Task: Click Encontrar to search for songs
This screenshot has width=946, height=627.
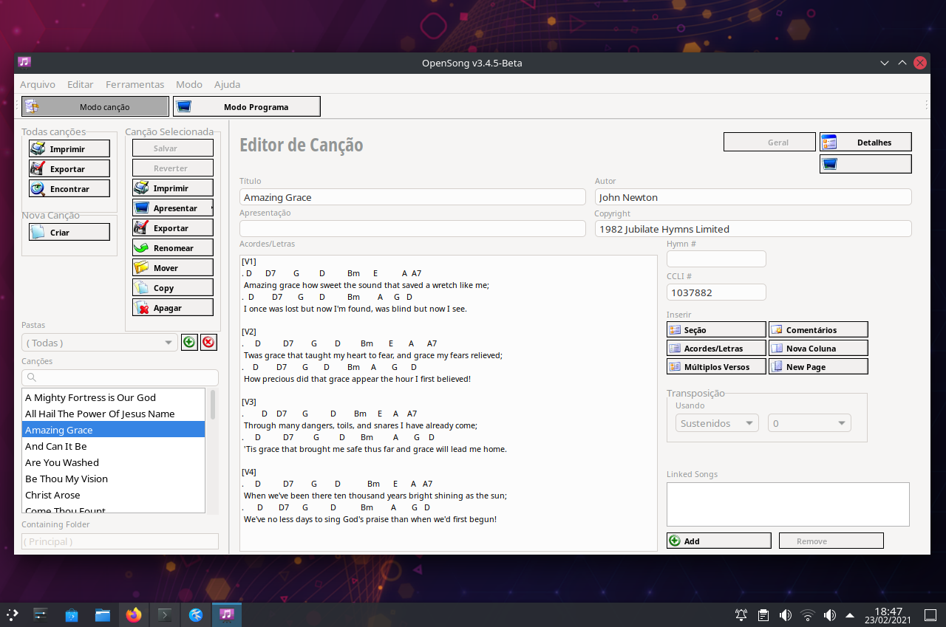Action: pyautogui.click(x=69, y=188)
